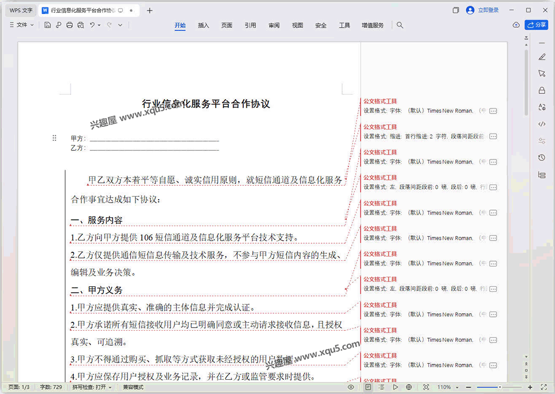
Task: Click the eye-protection icon in status bar
Action: tap(351, 387)
